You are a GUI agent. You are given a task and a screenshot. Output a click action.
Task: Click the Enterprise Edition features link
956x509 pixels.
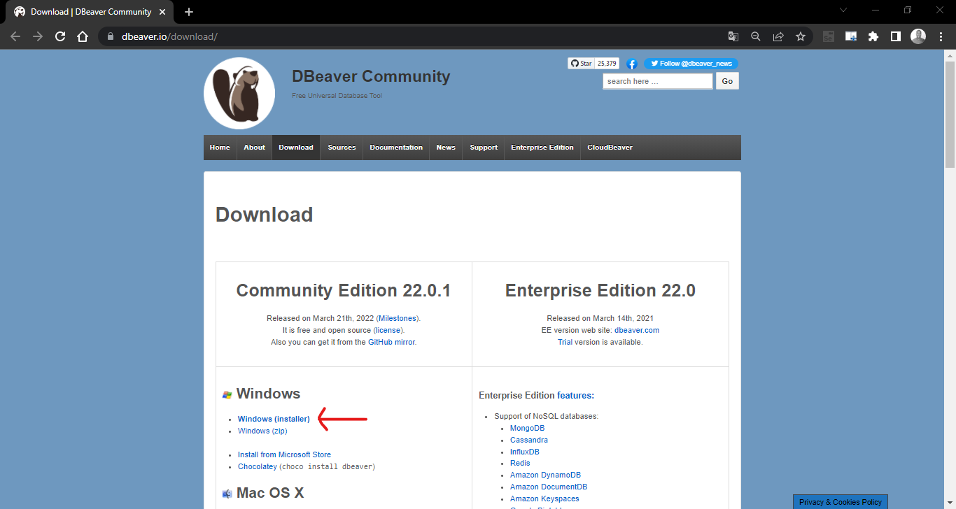(575, 395)
